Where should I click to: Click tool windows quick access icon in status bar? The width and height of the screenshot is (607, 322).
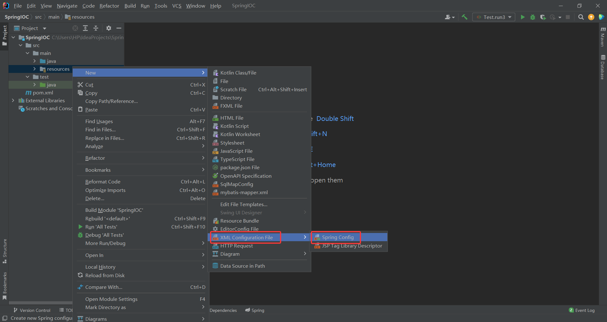(5, 318)
